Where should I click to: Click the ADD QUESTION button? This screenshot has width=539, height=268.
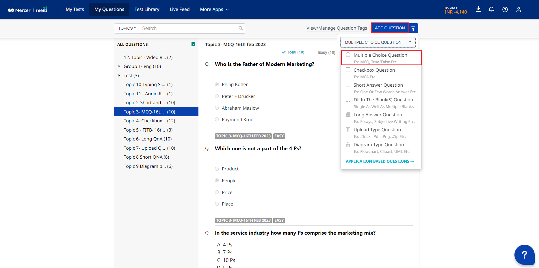tap(390, 28)
